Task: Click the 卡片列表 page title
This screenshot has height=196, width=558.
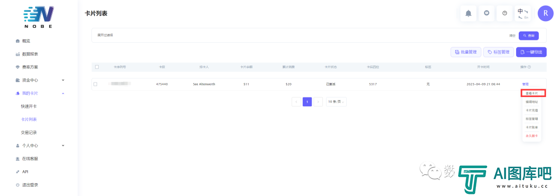Action: 96,13
